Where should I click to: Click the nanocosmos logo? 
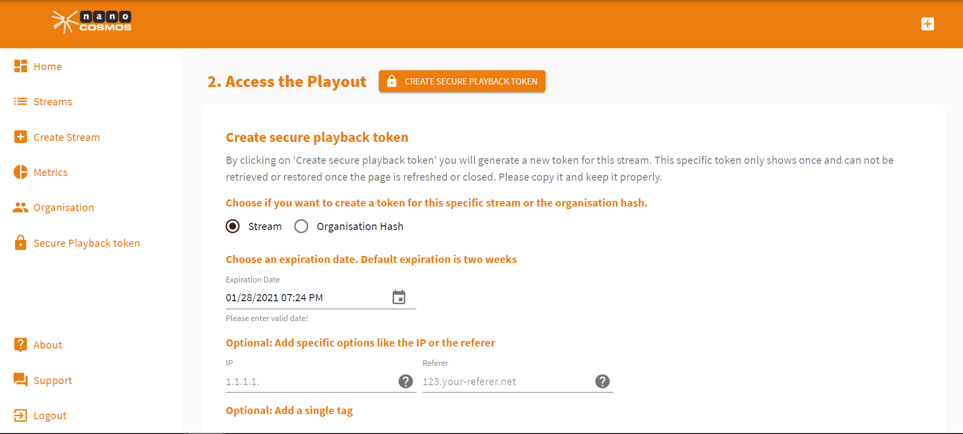click(92, 22)
